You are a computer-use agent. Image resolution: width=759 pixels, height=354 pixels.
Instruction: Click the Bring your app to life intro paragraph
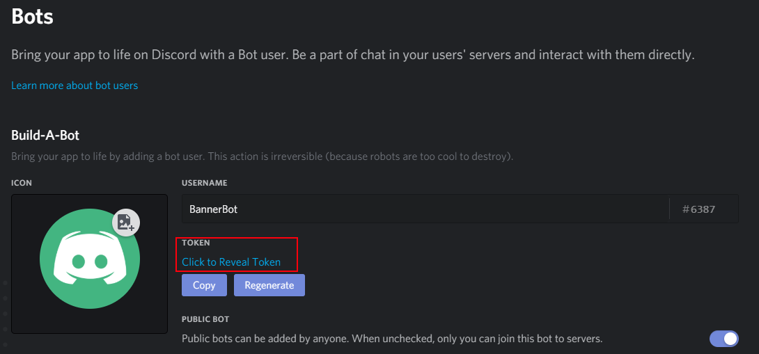click(x=353, y=55)
